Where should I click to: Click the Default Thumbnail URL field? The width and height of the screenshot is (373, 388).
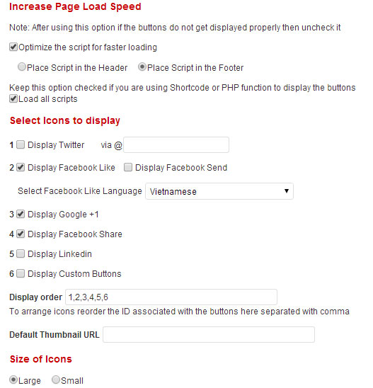pyautogui.click(x=209, y=335)
